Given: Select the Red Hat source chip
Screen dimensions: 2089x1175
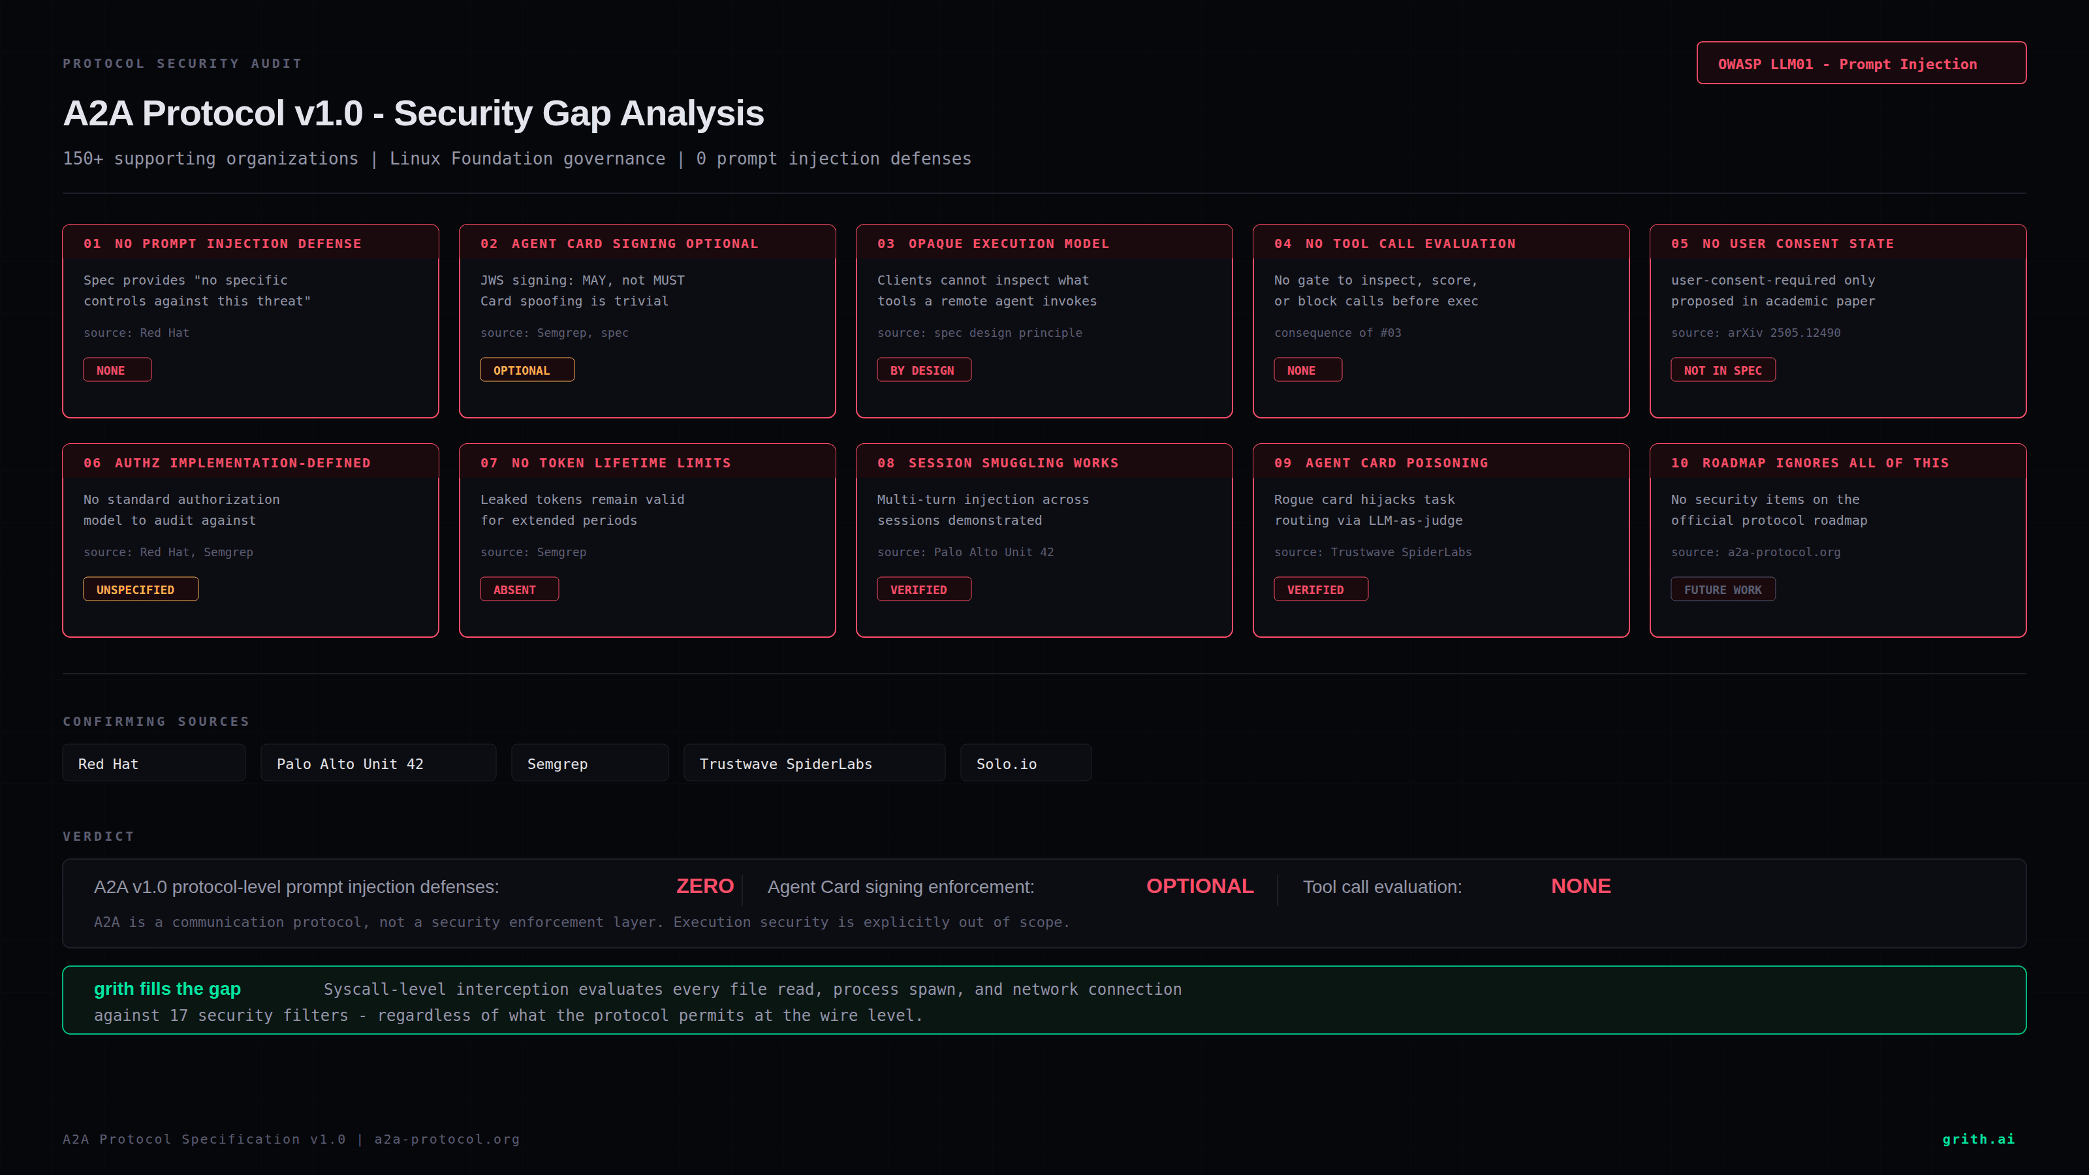Looking at the screenshot, I should pyautogui.click(x=153, y=762).
